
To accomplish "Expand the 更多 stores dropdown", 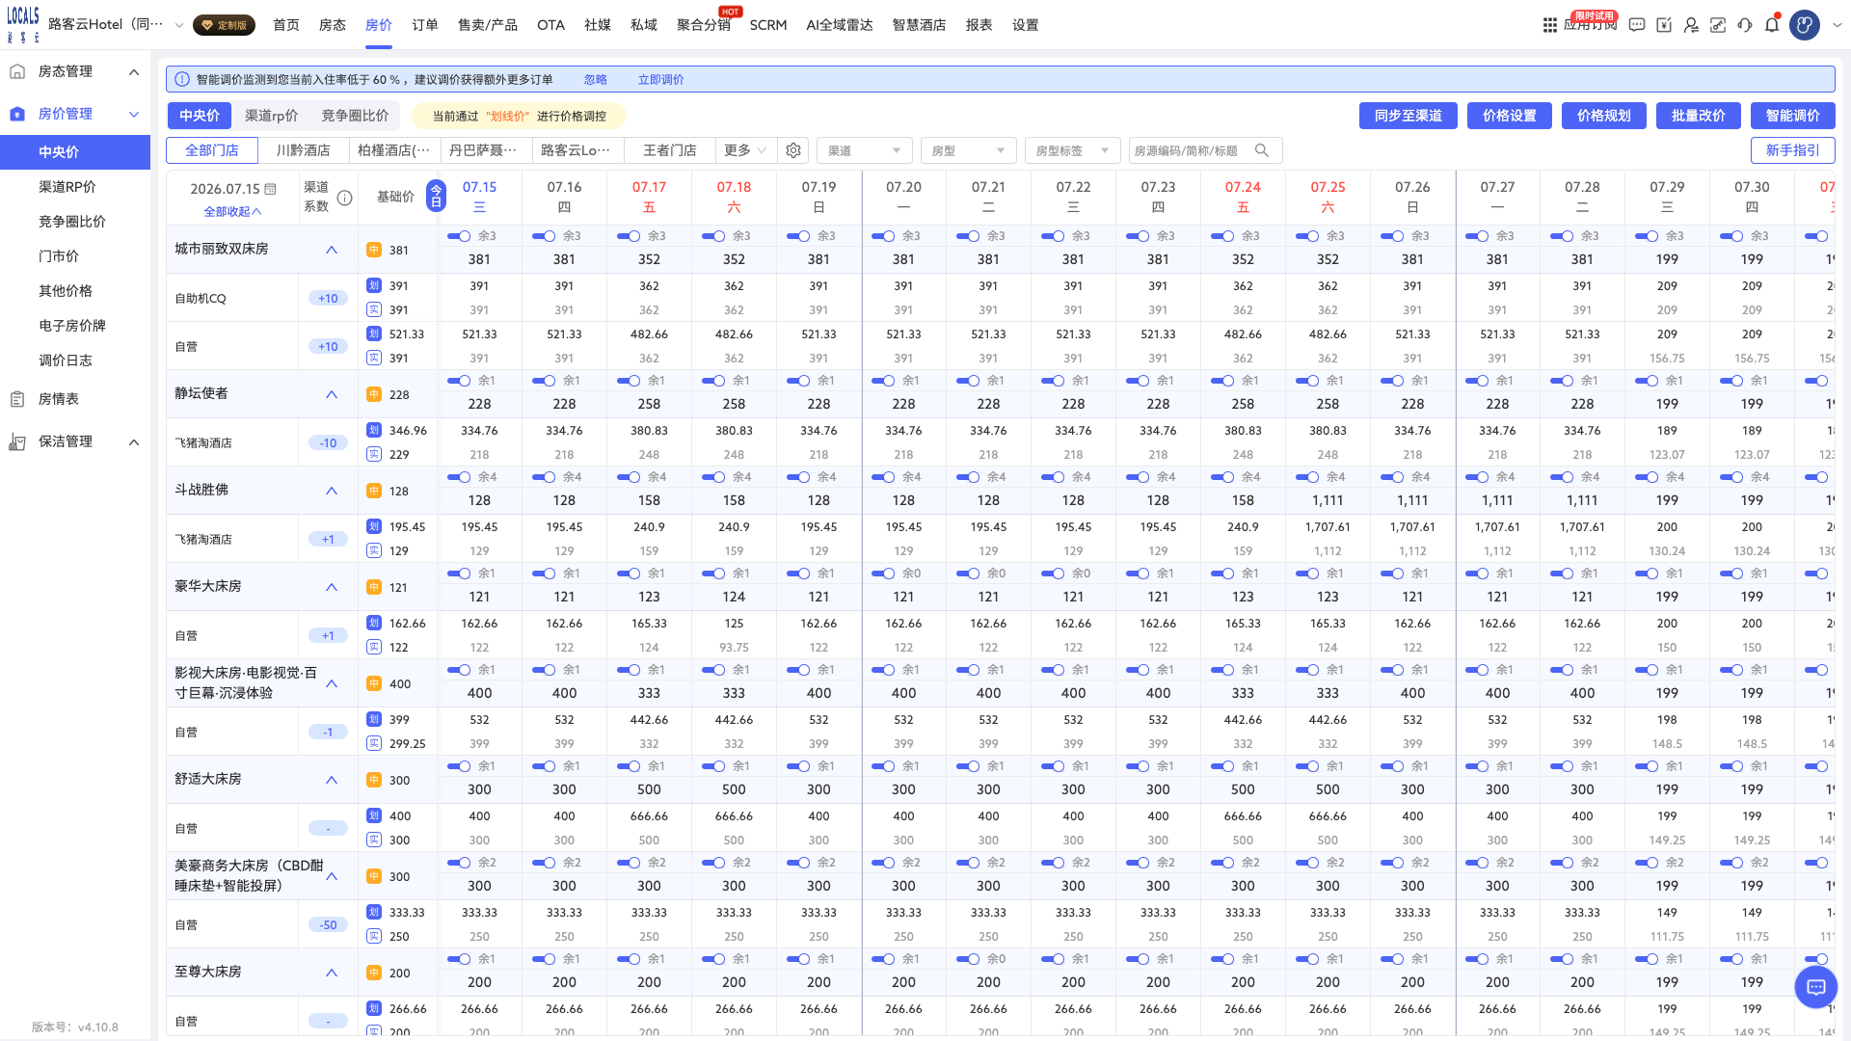I will pos(744,150).
